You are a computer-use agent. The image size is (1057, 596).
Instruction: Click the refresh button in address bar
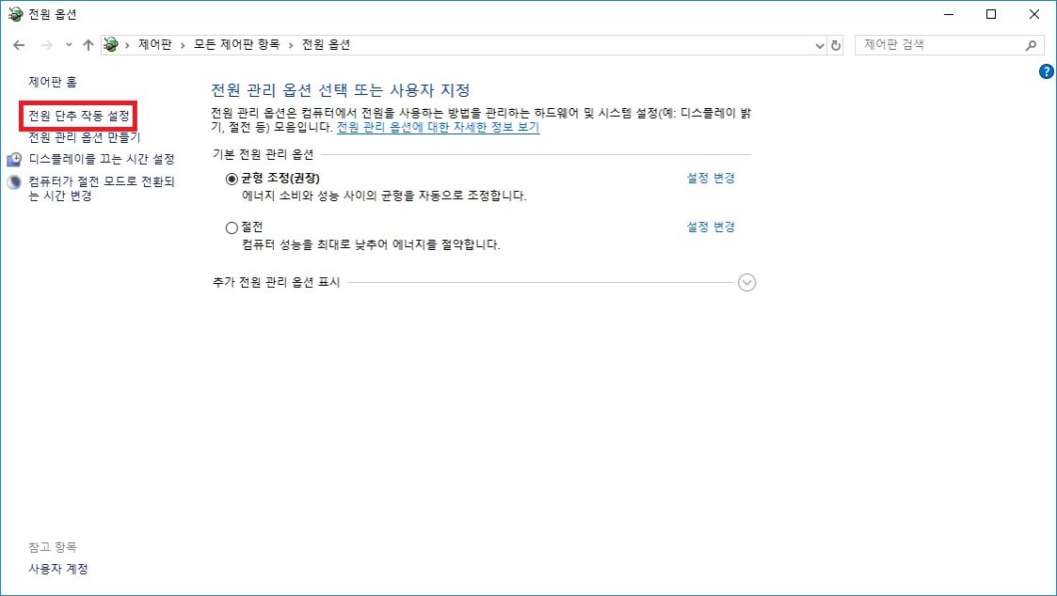coord(836,45)
